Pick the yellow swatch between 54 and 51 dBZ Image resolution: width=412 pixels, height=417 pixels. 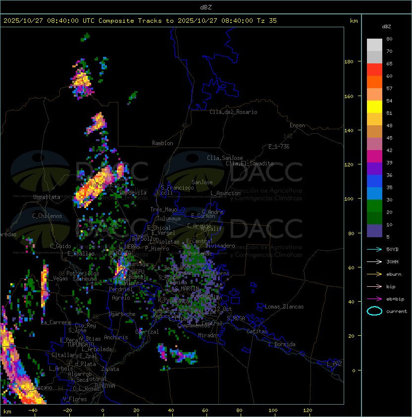[x=374, y=107]
